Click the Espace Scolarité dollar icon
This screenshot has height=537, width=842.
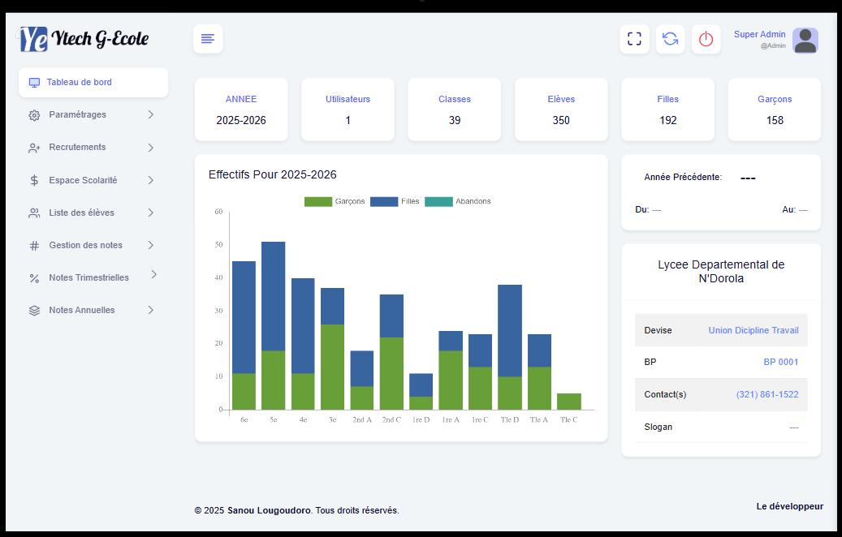[x=34, y=180]
